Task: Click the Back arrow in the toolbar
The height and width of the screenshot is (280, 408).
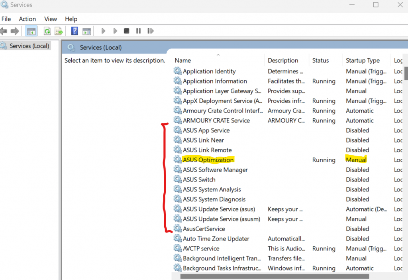Action: coord(4,31)
